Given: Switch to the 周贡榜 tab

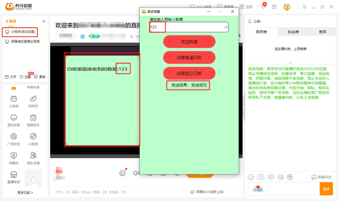Looking at the screenshot, I should click(261, 32).
